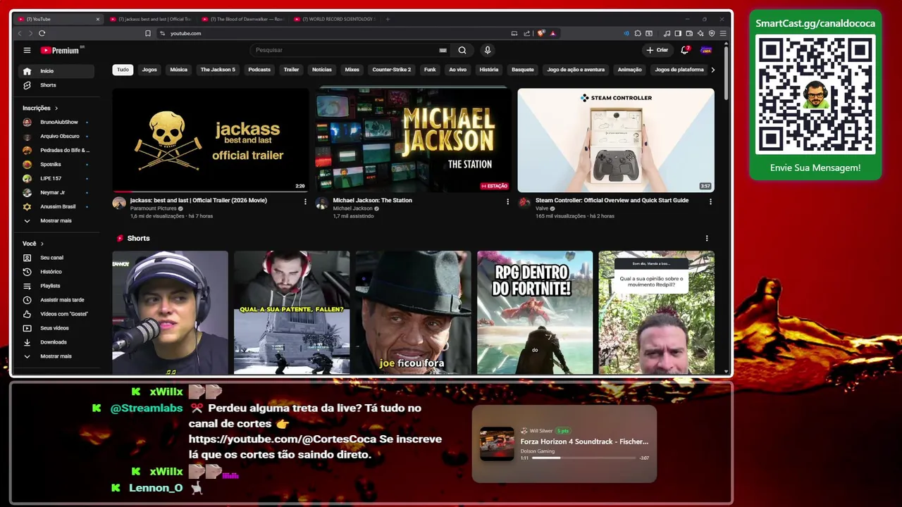Viewport: 902px width, 507px height.
Task: Open Michael Jackson The Station thumbnail
Action: pos(413,139)
